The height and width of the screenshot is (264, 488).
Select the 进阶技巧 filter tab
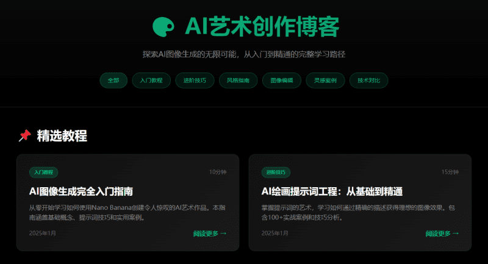click(x=195, y=80)
